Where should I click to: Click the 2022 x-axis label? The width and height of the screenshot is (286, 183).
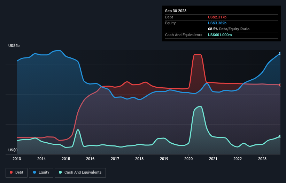(x=238, y=159)
